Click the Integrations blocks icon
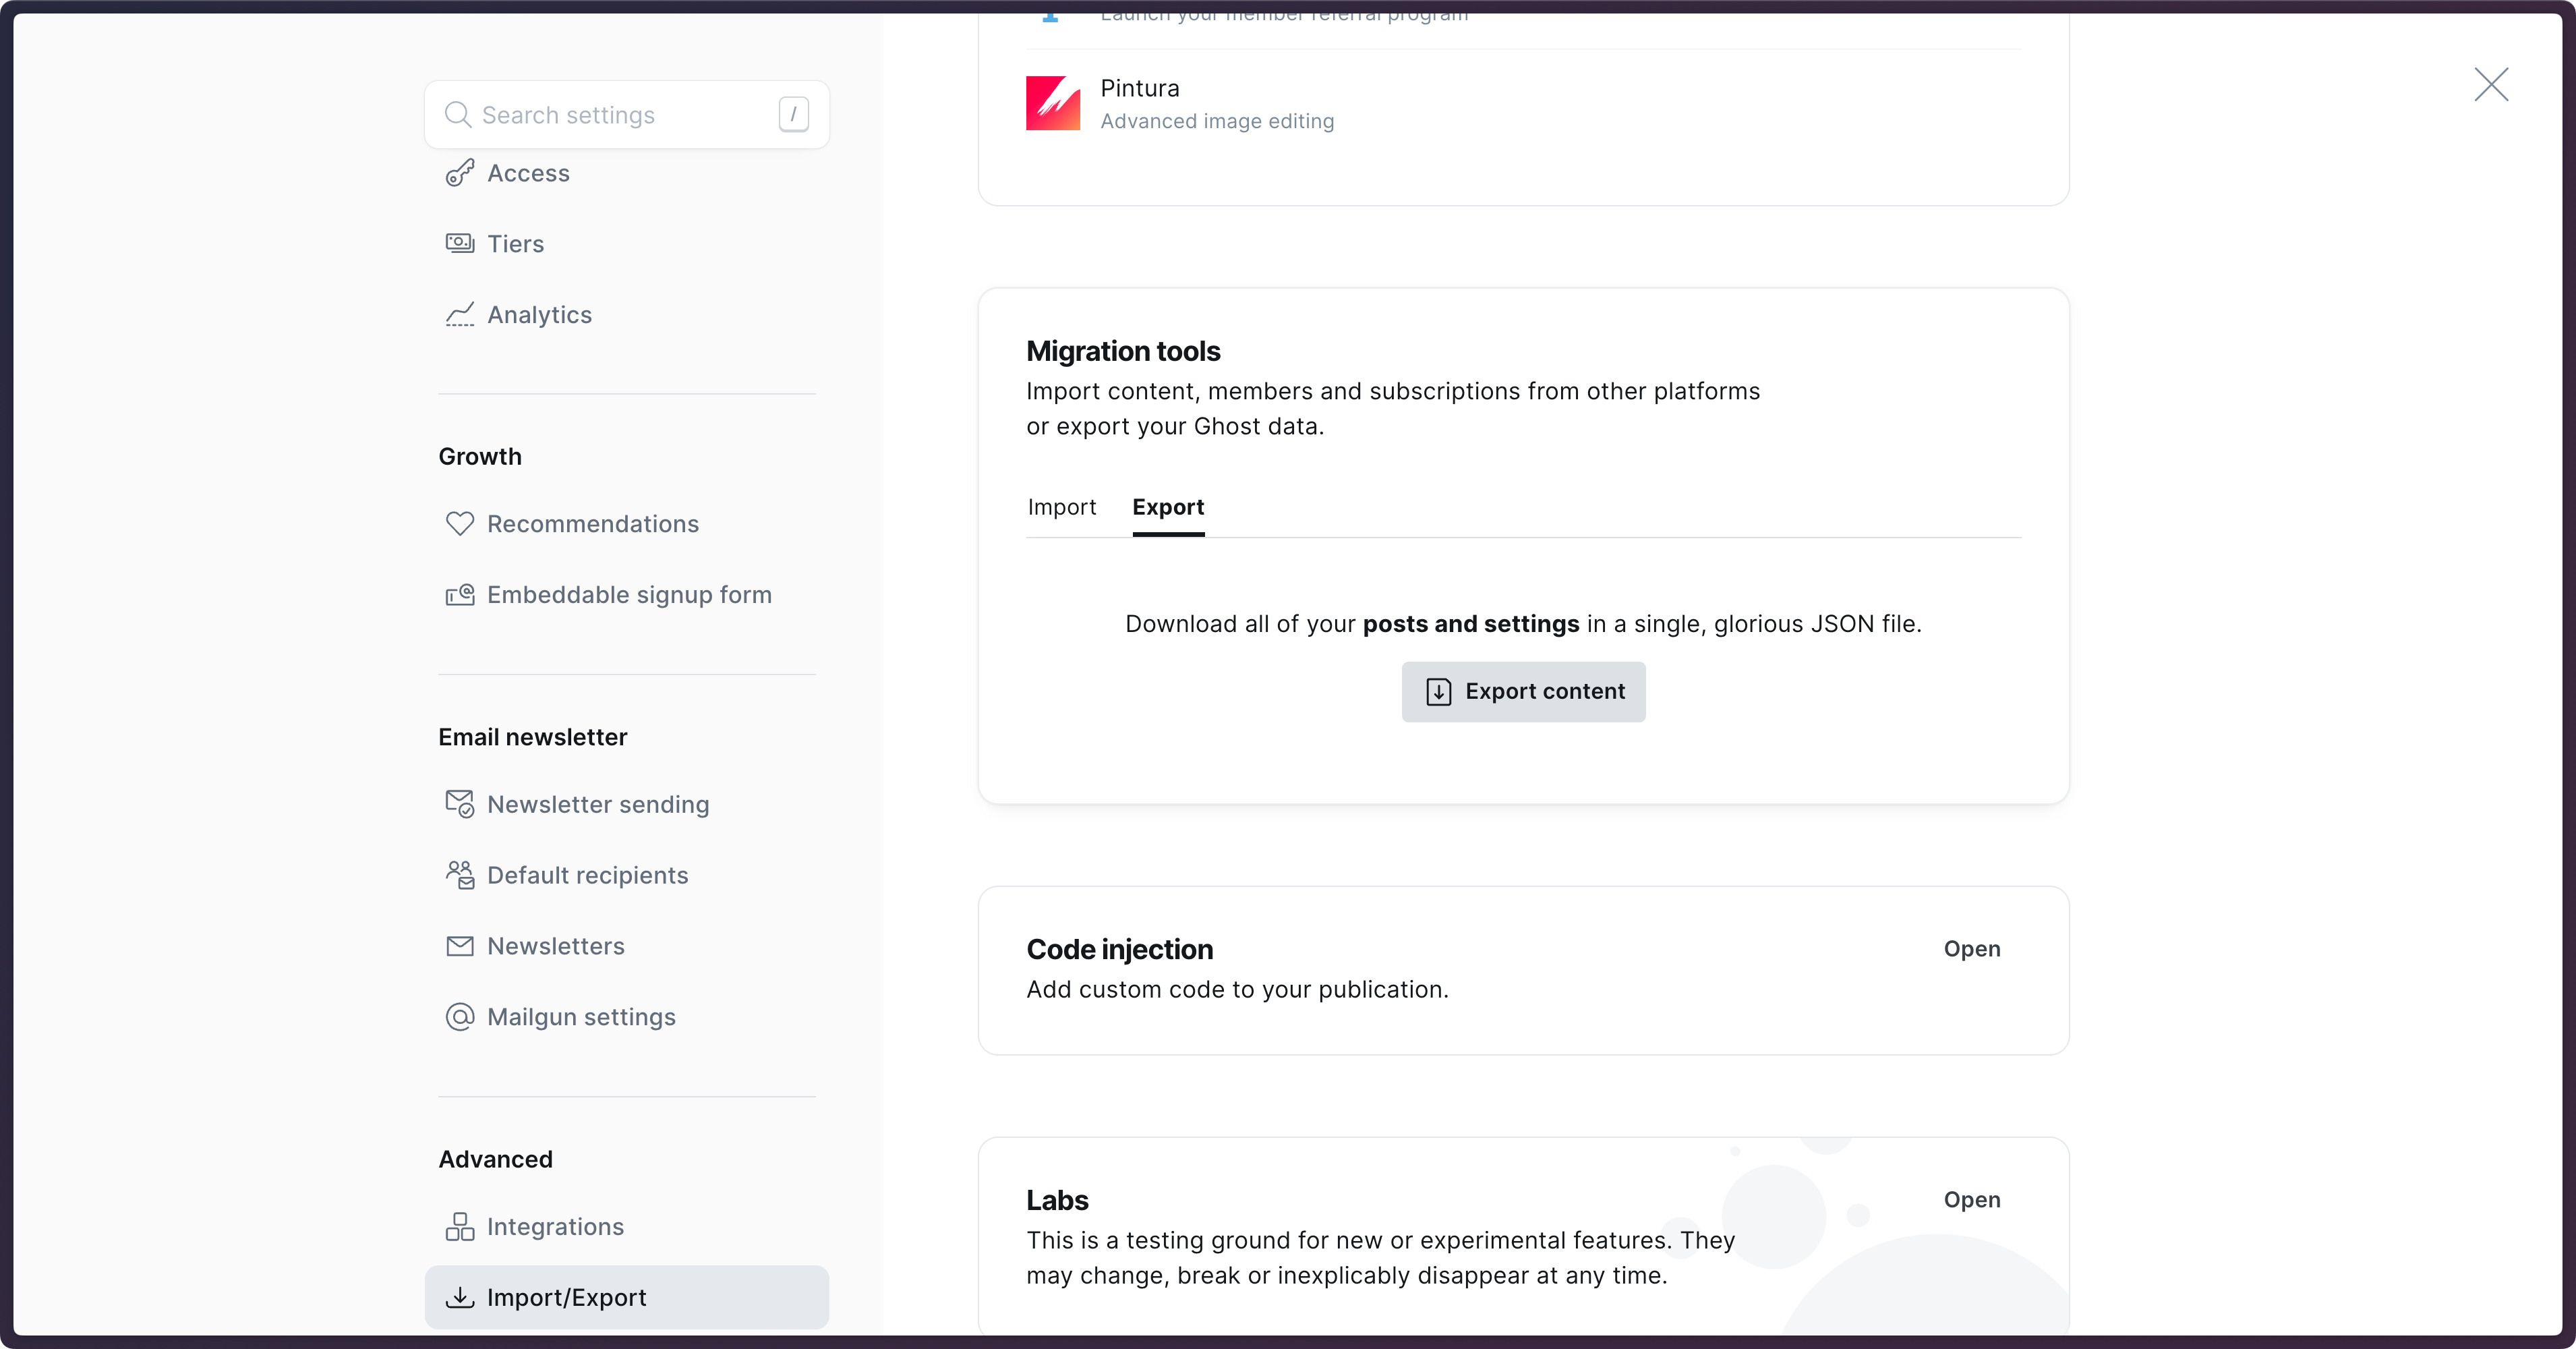 pos(459,1226)
